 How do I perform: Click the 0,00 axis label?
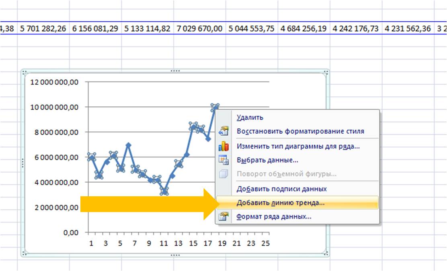pos(71,233)
